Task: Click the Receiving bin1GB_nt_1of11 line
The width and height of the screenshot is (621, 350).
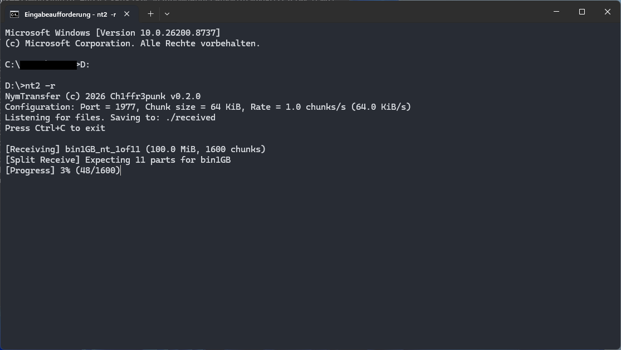Action: [x=135, y=149]
